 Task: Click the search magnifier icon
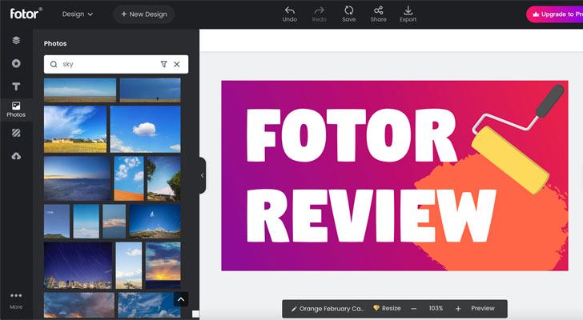point(54,64)
